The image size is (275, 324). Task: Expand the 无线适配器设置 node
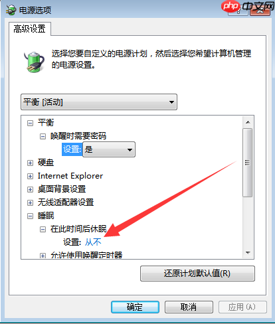30,202
